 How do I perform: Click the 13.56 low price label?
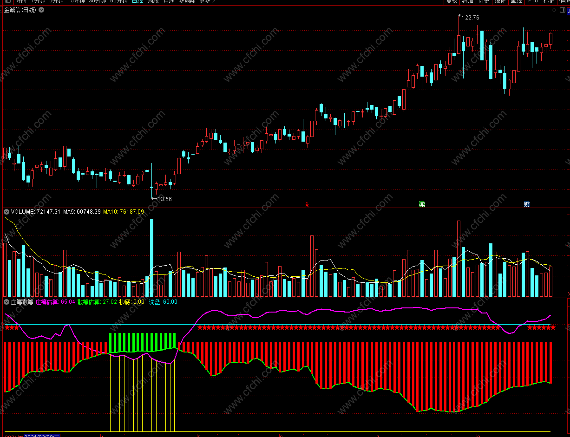point(164,199)
